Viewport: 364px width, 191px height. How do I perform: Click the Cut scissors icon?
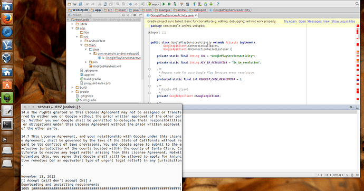[100, 4]
